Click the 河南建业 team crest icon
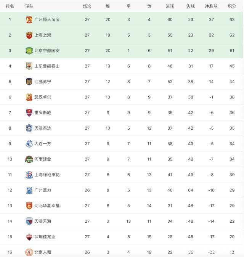This screenshot has height=257, width=244. (29, 159)
